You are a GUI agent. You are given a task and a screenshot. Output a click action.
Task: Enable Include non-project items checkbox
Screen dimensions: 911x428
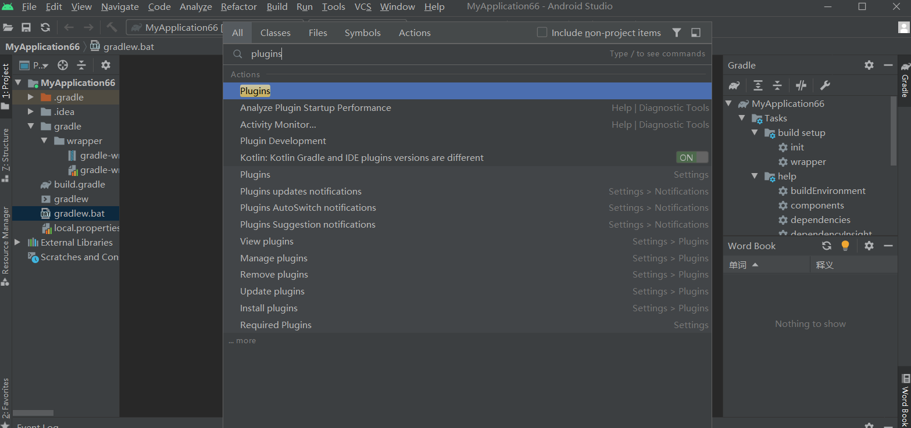(x=542, y=33)
